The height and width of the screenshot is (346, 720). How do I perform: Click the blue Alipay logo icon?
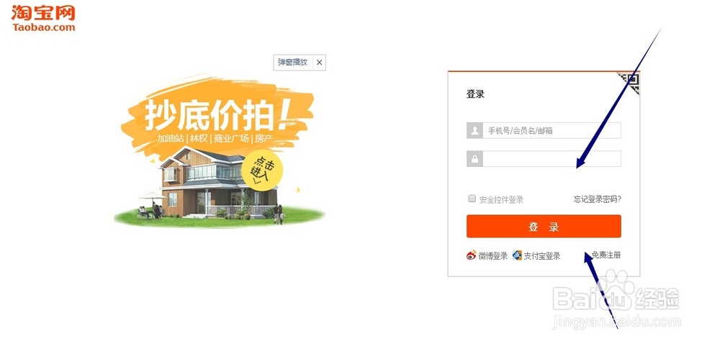tap(518, 255)
